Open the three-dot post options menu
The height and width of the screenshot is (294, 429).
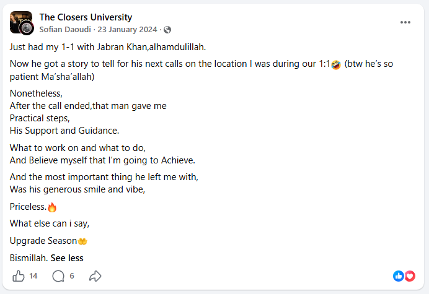[x=405, y=22]
